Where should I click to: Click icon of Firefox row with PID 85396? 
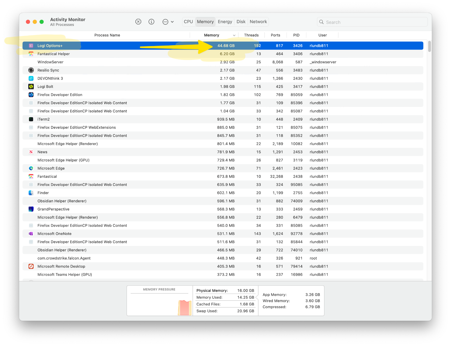tap(31, 103)
